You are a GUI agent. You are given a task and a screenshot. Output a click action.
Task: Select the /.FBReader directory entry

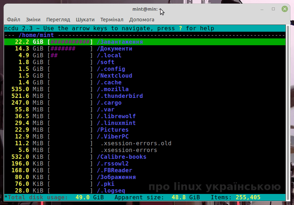tap(145, 170)
